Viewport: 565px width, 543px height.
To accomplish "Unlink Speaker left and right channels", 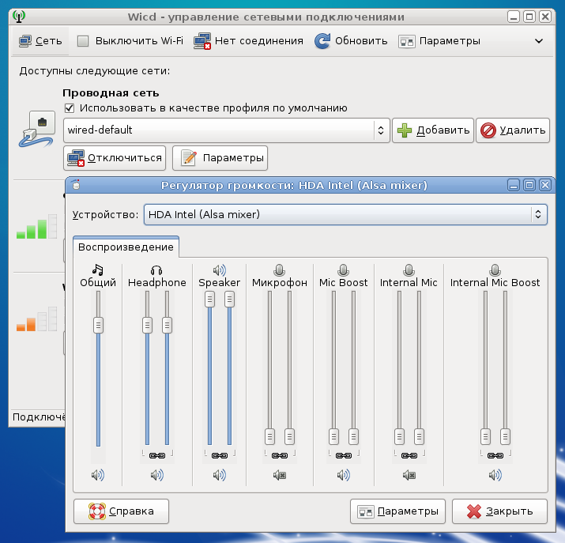I will [x=220, y=455].
